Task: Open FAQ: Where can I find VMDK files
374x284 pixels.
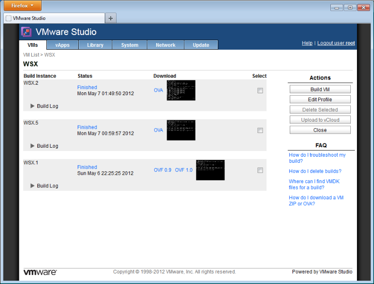Action: tap(314, 184)
